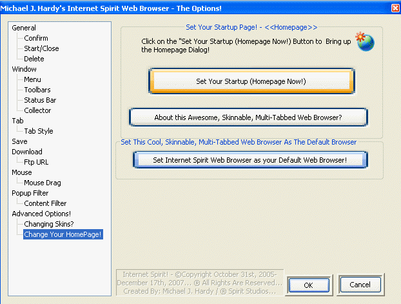Screen dimensions: 401x304
Task: Open Content Filter options
Action: click(45, 203)
